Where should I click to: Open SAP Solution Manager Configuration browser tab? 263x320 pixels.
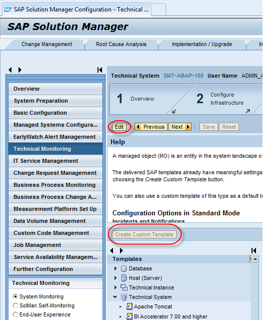coord(76,10)
